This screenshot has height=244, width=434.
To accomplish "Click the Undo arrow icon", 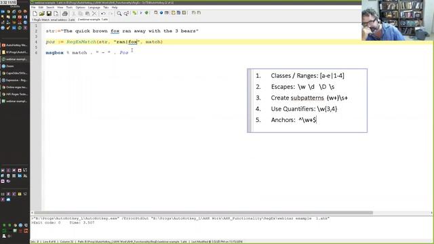I will [x=103, y=14].
